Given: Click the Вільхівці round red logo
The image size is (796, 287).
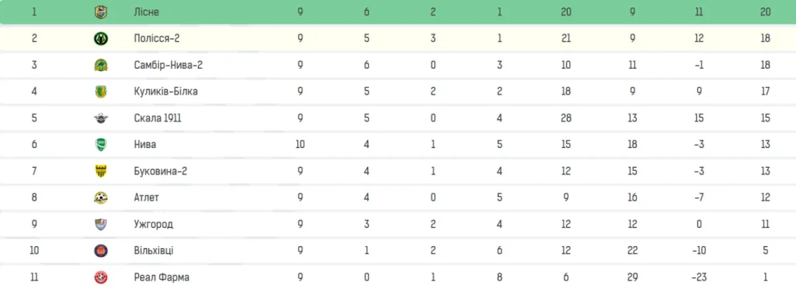Looking at the screenshot, I should [100, 251].
